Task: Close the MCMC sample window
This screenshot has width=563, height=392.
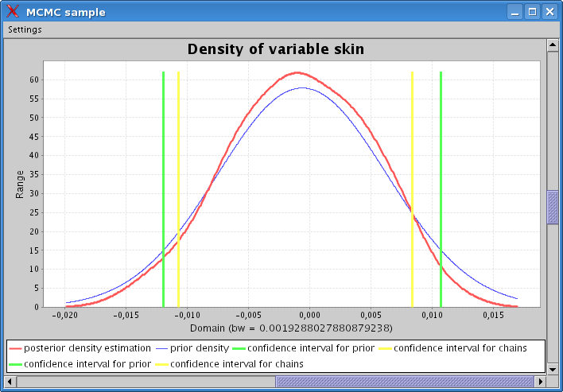Action: pos(549,12)
